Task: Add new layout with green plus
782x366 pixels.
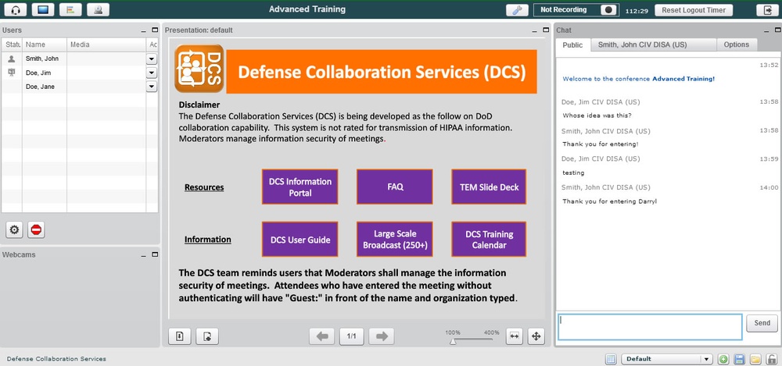Action: click(x=723, y=359)
